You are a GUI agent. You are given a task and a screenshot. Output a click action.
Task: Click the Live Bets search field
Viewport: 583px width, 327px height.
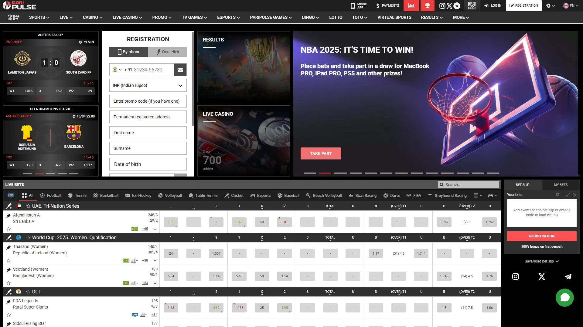coord(469,184)
